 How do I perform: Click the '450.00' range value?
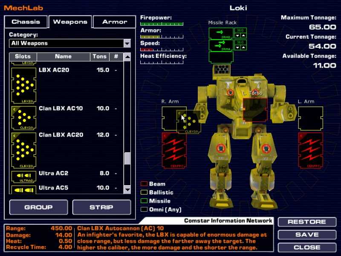(61, 228)
